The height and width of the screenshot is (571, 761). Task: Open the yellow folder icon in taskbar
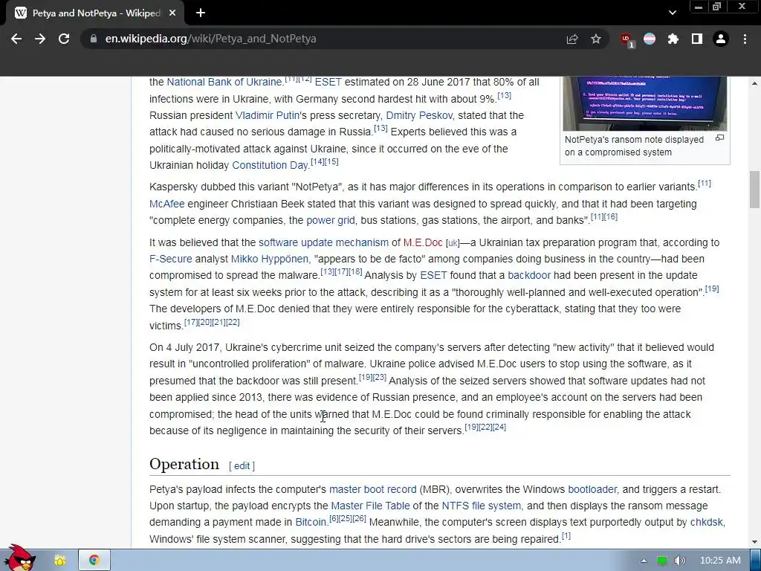tap(59, 561)
